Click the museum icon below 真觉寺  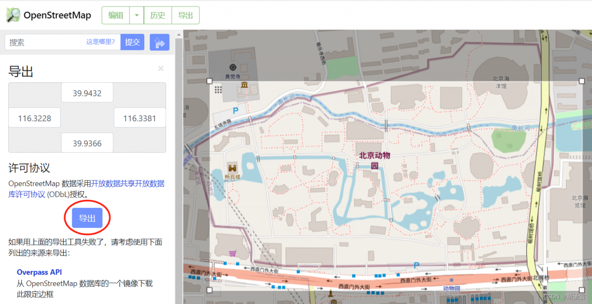[x=244, y=85]
